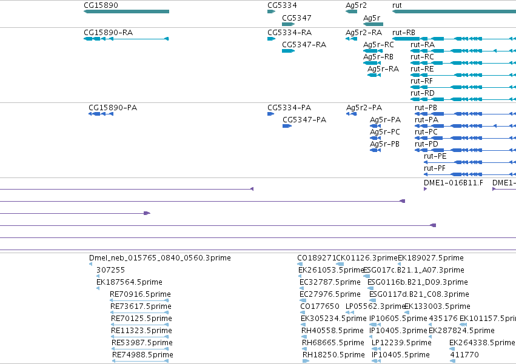Select the rut-PA protein
516x364 pixels.
[465, 126]
